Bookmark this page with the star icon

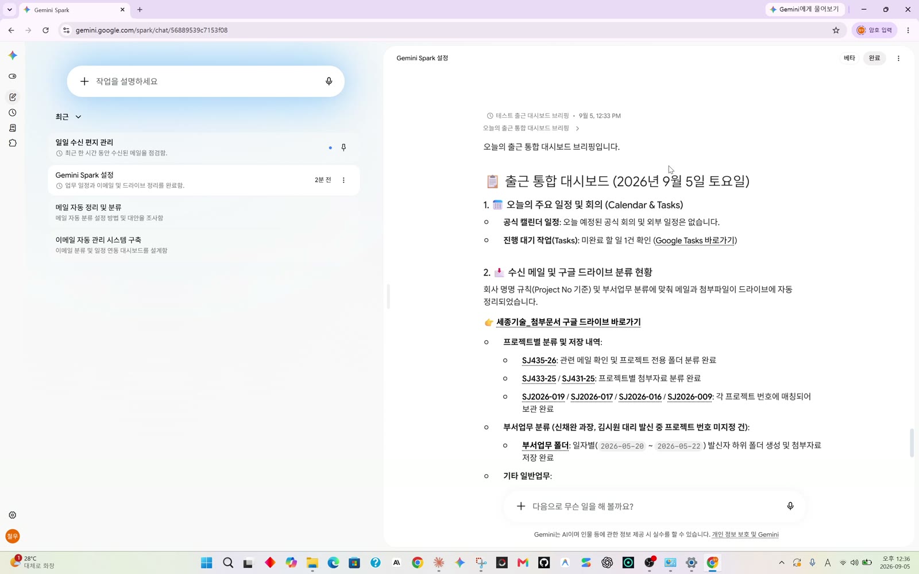(x=836, y=30)
